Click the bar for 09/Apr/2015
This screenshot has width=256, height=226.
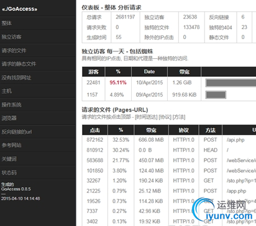click(x=216, y=95)
